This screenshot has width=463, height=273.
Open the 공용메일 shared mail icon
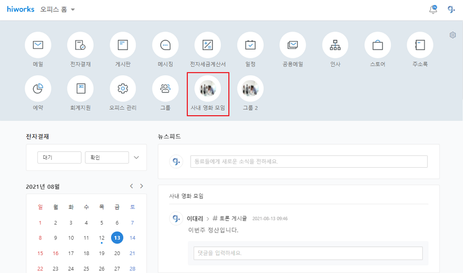click(293, 45)
